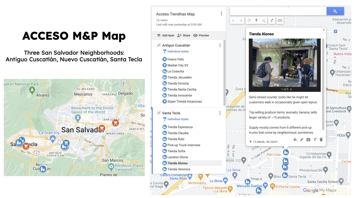Open Individual styles under Antiguo Cuscatlan

click(x=176, y=51)
